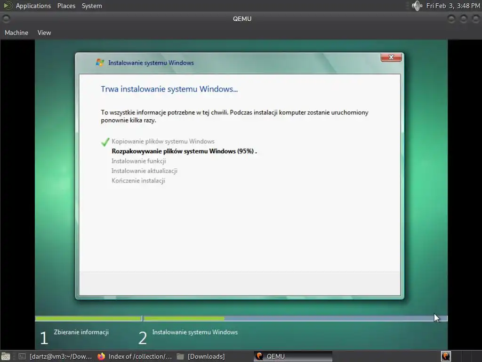Open the Places menu
The width and height of the screenshot is (482, 362).
click(66, 6)
